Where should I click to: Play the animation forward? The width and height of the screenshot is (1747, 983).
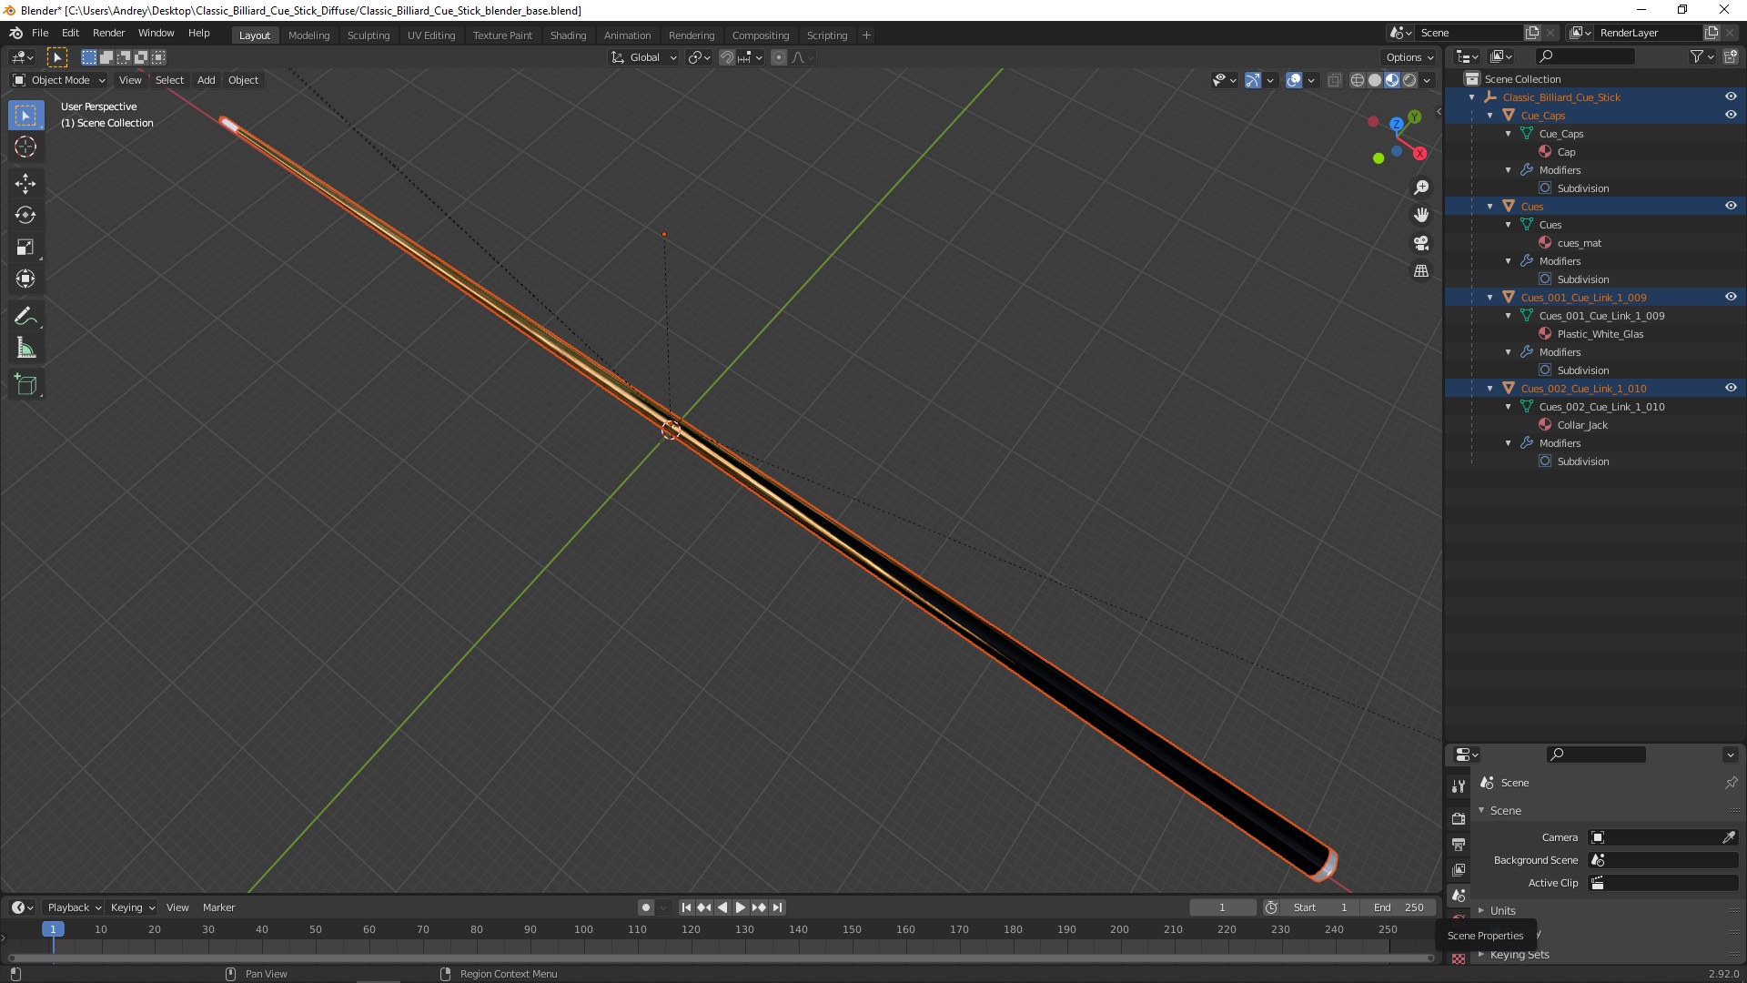741,907
